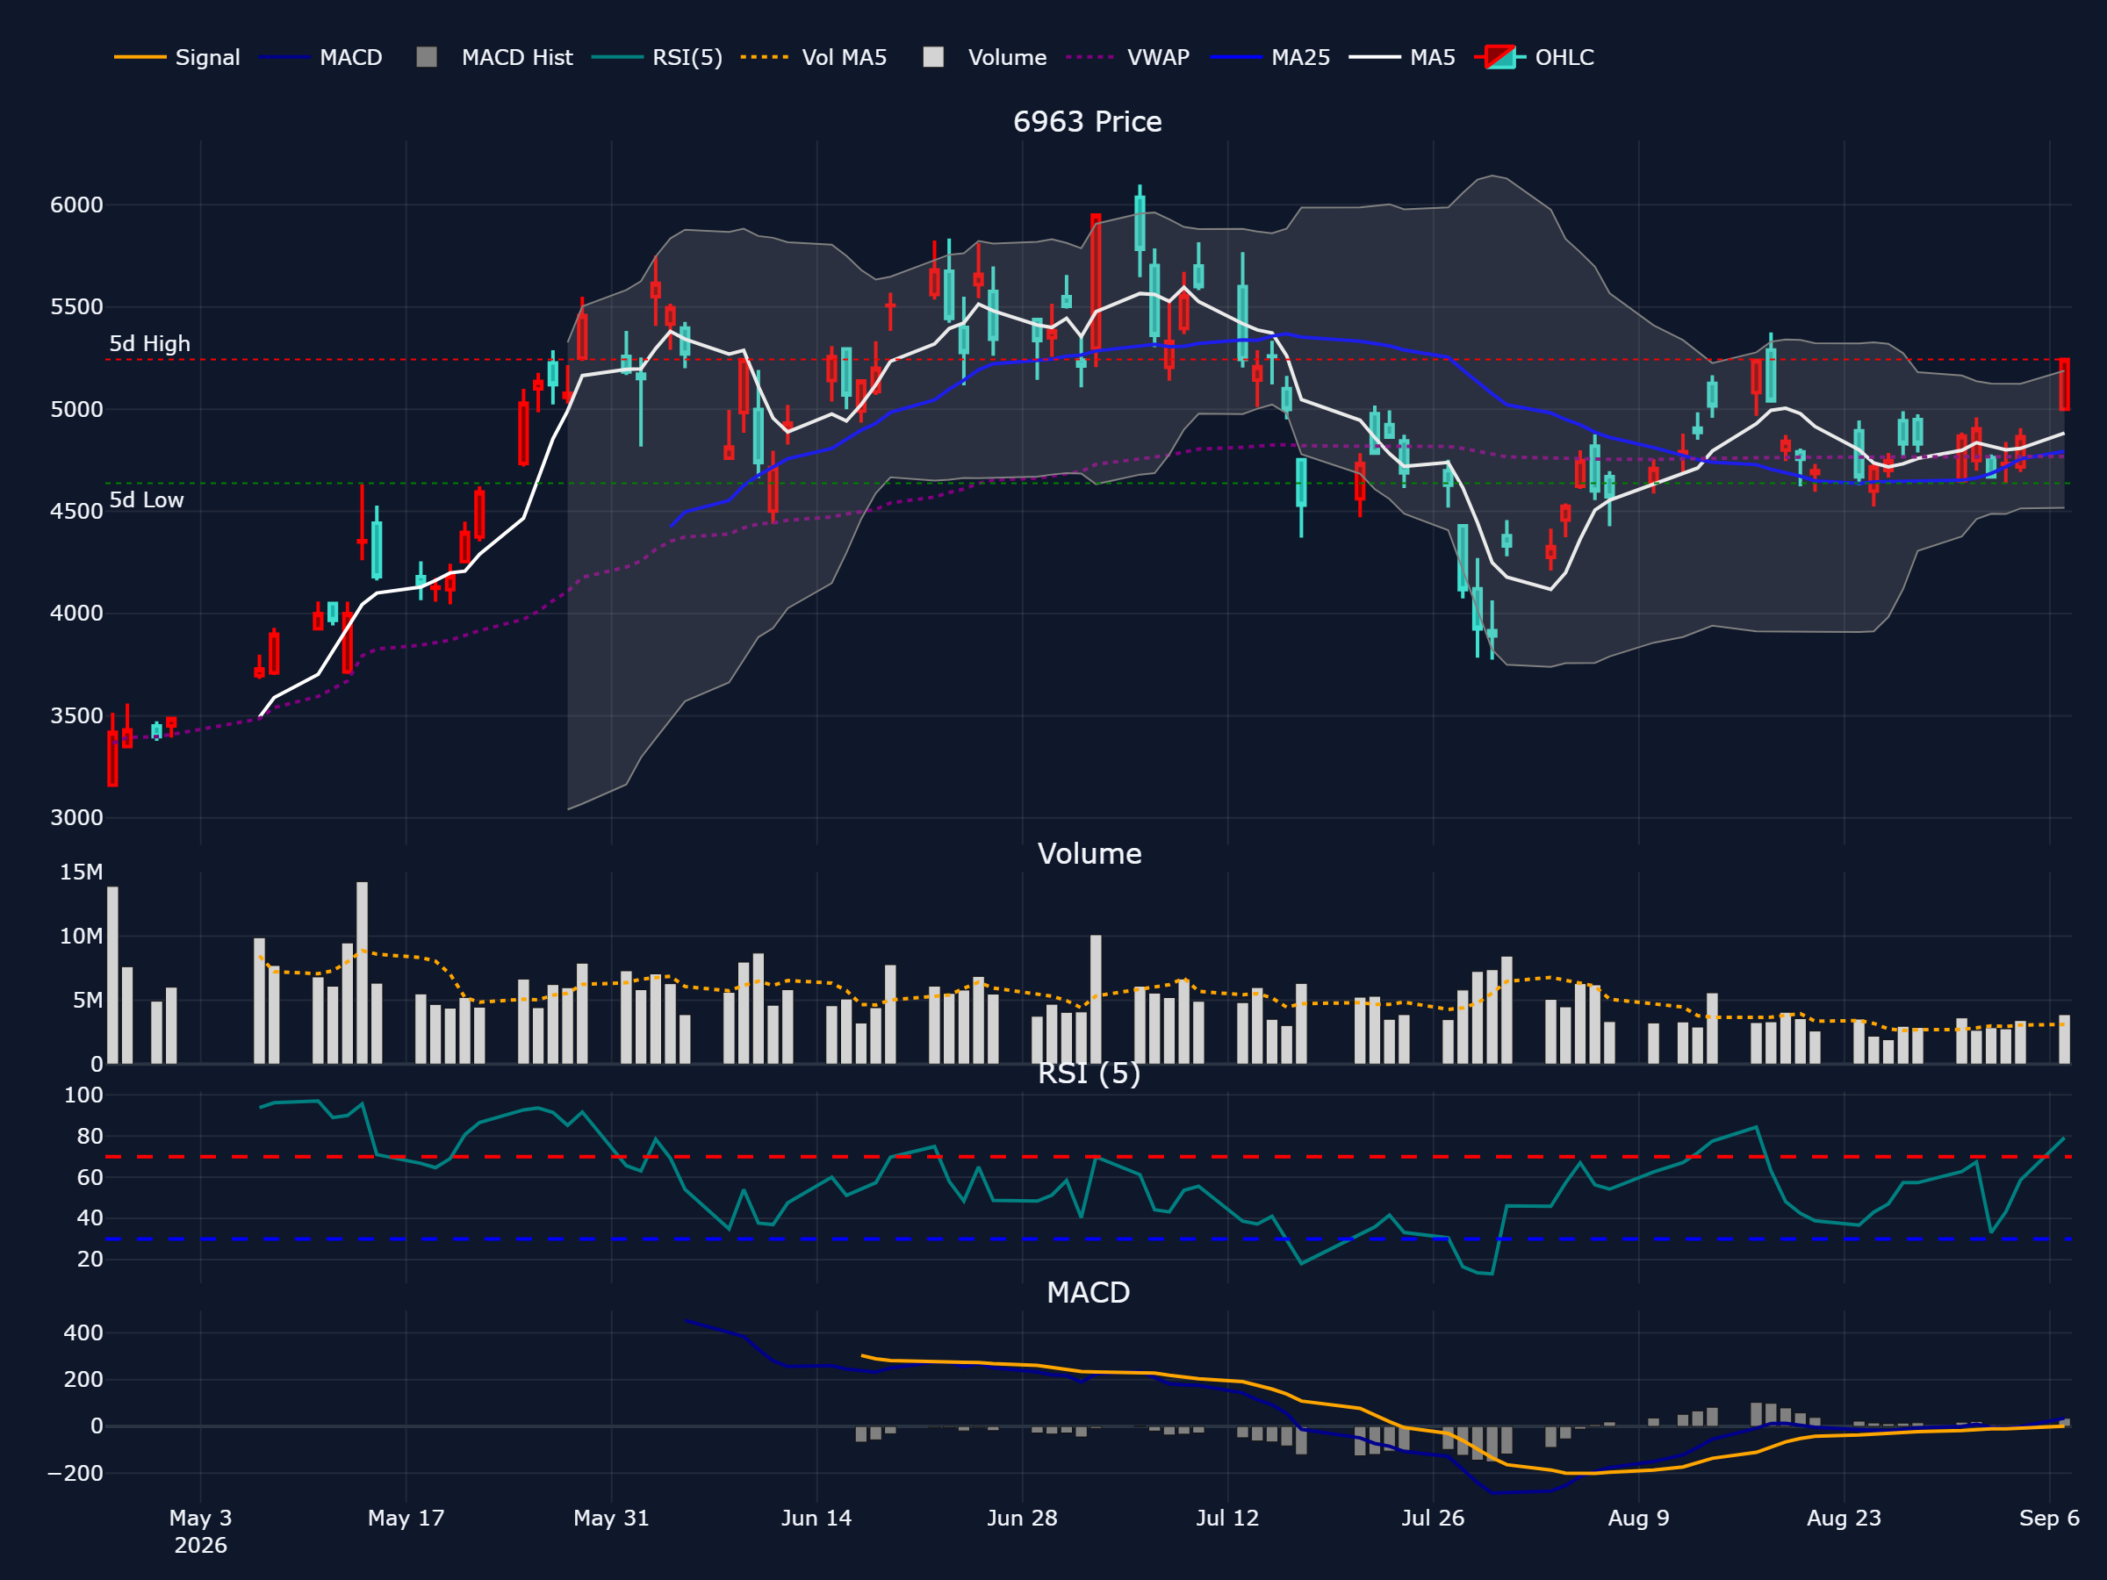Screen dimensions: 2107x1580
Task: Click the Sep 6 axis label
Action: click(x=2049, y=1518)
